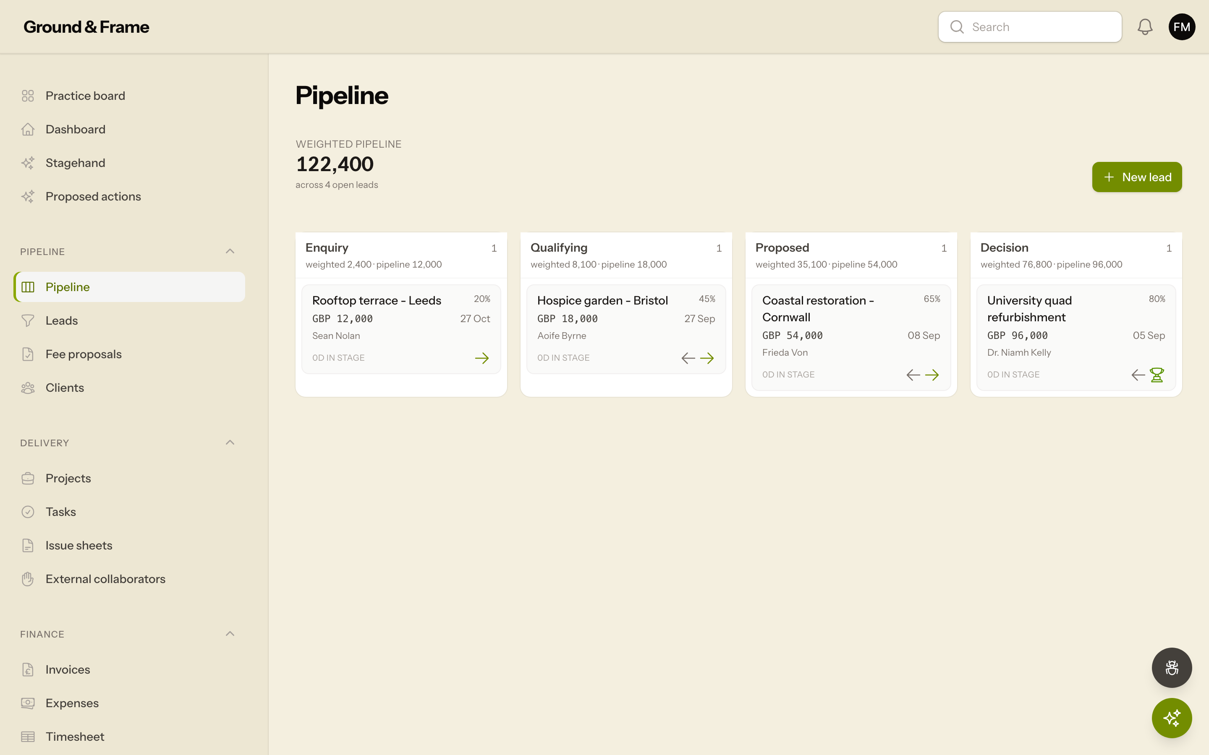
Task: Open the University quad refurbishment card
Action: click(x=1076, y=338)
